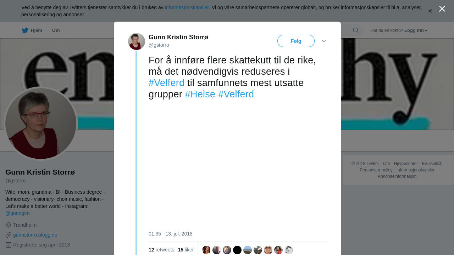
Task: Open the large profile picture
Action: pyautogui.click(x=41, y=124)
